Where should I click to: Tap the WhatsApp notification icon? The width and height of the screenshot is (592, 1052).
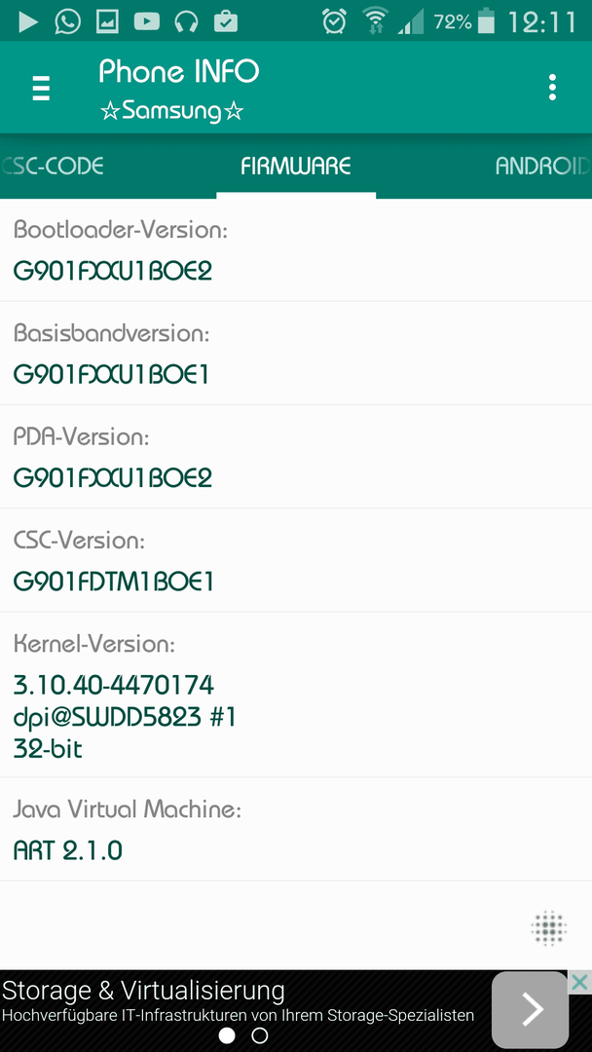coord(67,22)
